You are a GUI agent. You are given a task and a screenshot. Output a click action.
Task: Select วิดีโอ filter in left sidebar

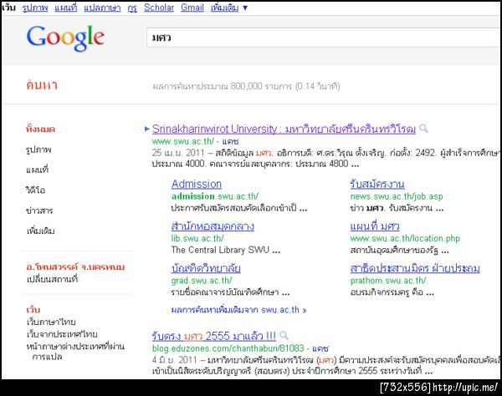pyautogui.click(x=35, y=190)
